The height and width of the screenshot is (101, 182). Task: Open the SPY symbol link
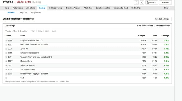[x=10, y=45]
